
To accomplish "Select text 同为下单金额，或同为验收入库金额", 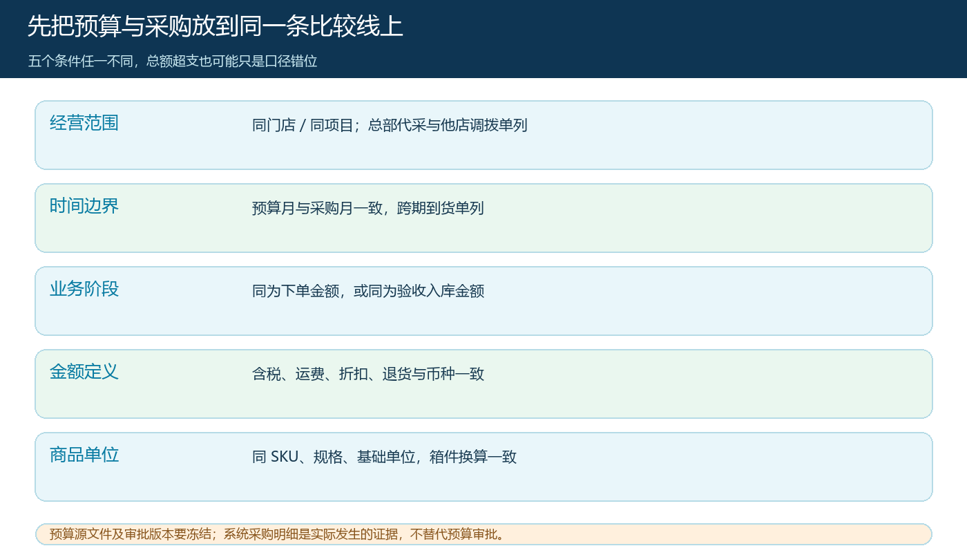I will 368,291.
